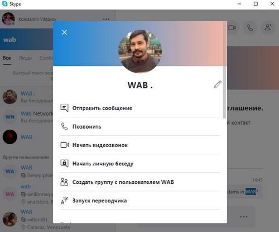Click the WAB . name heading in dialog
Image resolution: width=279 pixels, height=232 pixels.
tap(140, 85)
